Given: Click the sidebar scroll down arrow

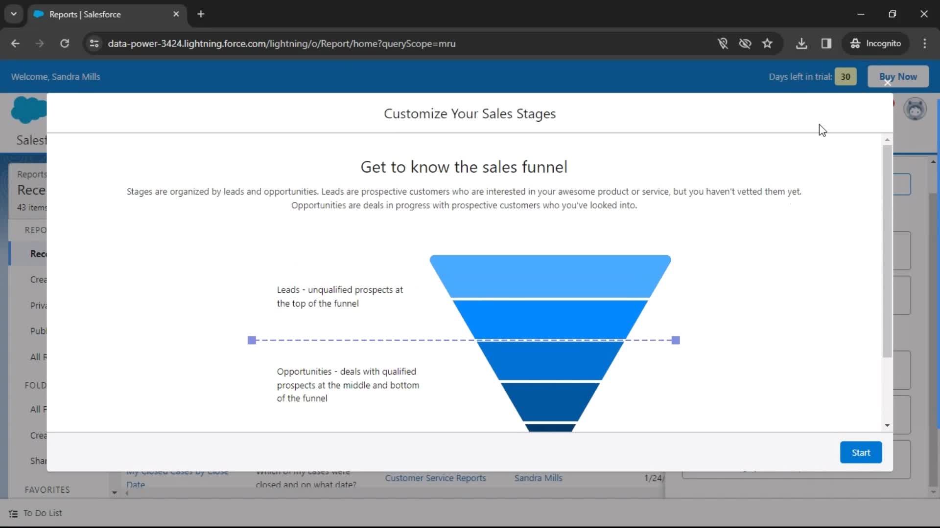Looking at the screenshot, I should point(115,493).
